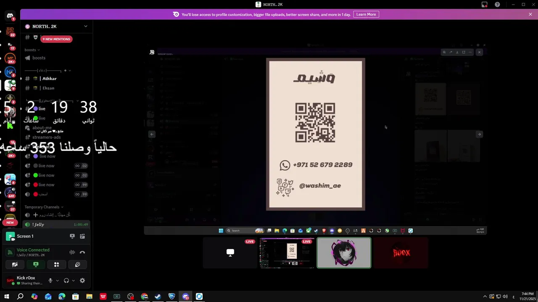The height and width of the screenshot is (302, 538).
Task: Open Discord inbox icon in title bar
Action: point(485,5)
